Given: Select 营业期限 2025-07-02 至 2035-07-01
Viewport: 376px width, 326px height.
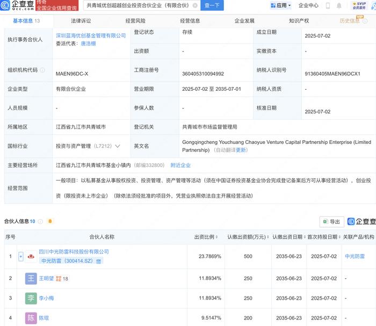Looking at the screenshot, I should pyautogui.click(x=212, y=89).
